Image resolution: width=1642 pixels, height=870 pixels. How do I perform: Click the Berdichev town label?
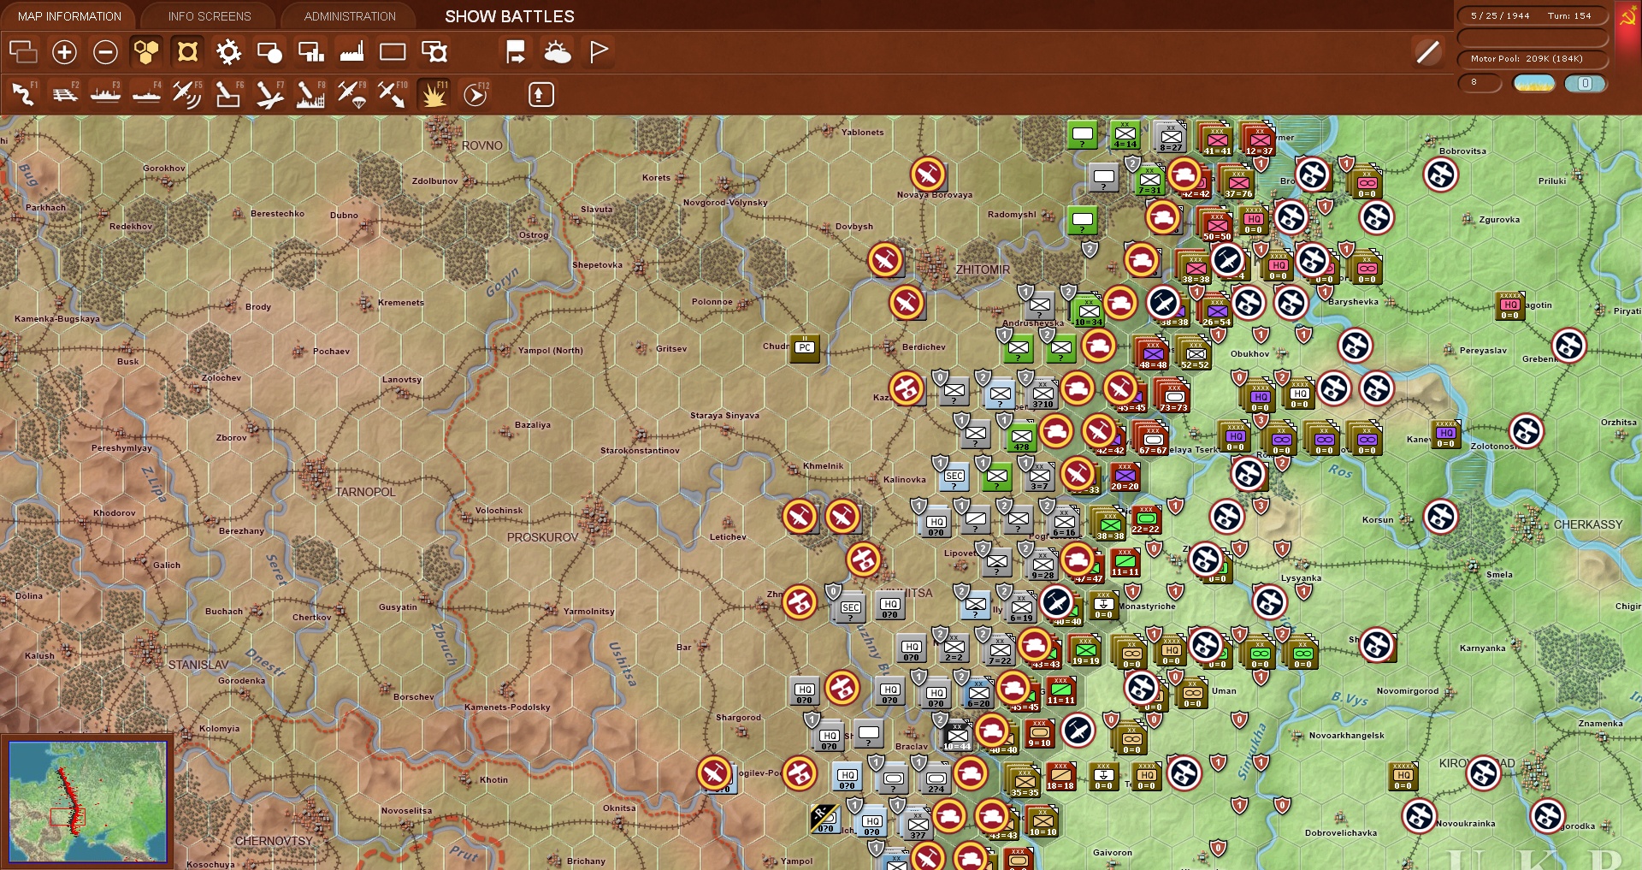pyautogui.click(x=924, y=347)
